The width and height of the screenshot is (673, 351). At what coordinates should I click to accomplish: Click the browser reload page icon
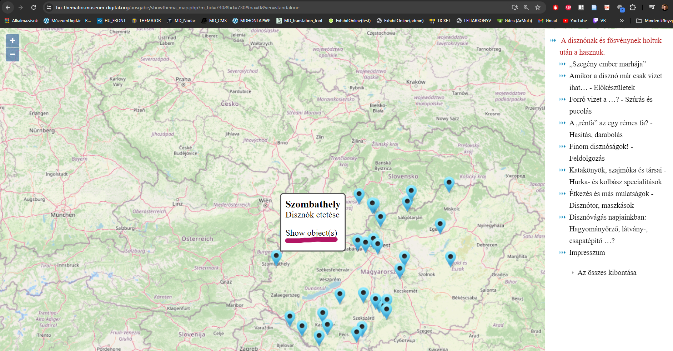34,7
